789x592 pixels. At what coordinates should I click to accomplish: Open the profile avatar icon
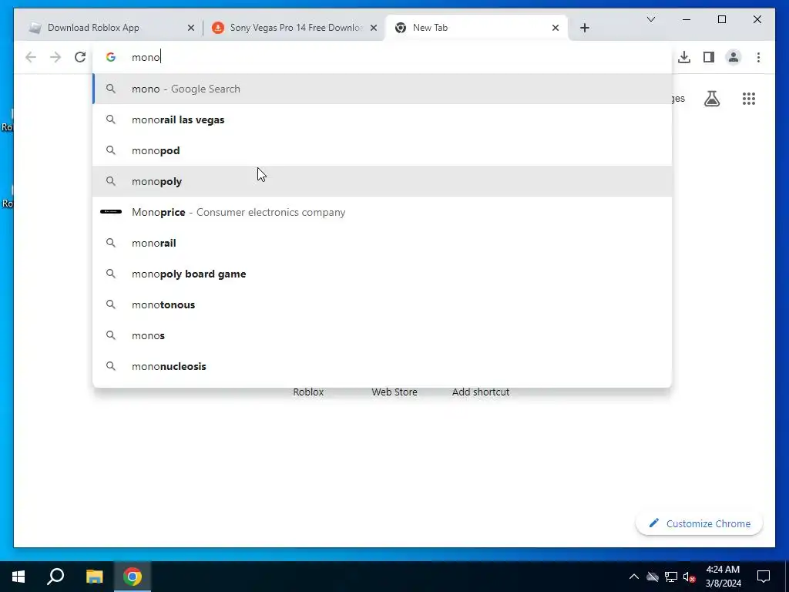(x=734, y=57)
